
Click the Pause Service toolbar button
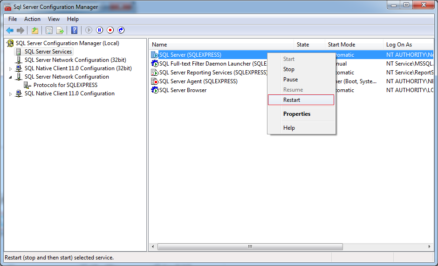99,30
